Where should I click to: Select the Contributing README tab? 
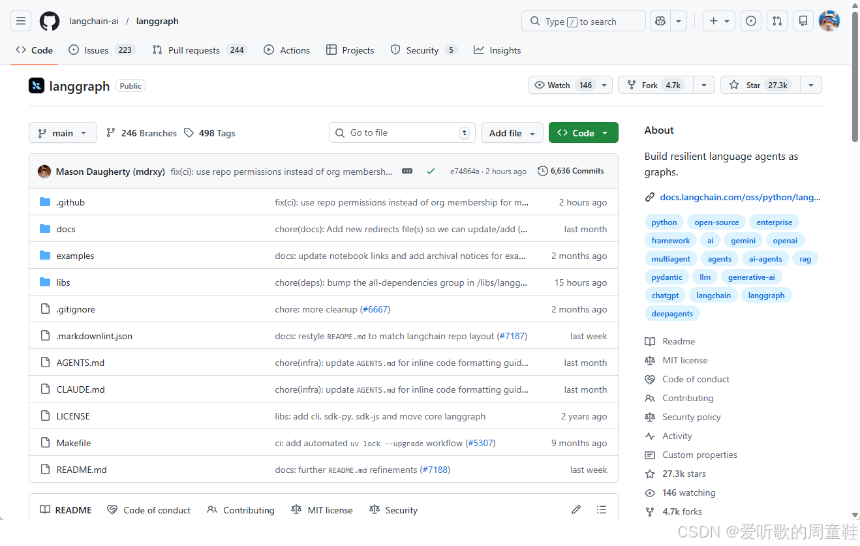pos(241,510)
